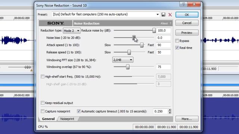Click the Release speed value field 50
Viewport: 239px width, 134px height.
point(164,52)
